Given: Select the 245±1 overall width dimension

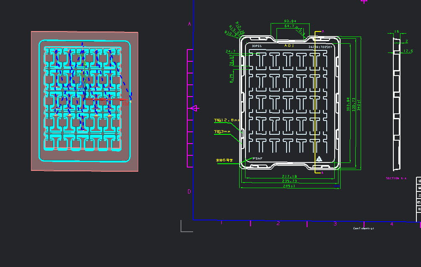Looking at the screenshot, I should 289,186.
